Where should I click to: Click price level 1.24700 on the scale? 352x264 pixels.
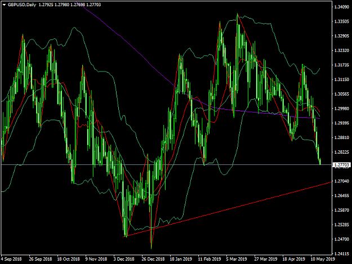[x=342, y=239]
